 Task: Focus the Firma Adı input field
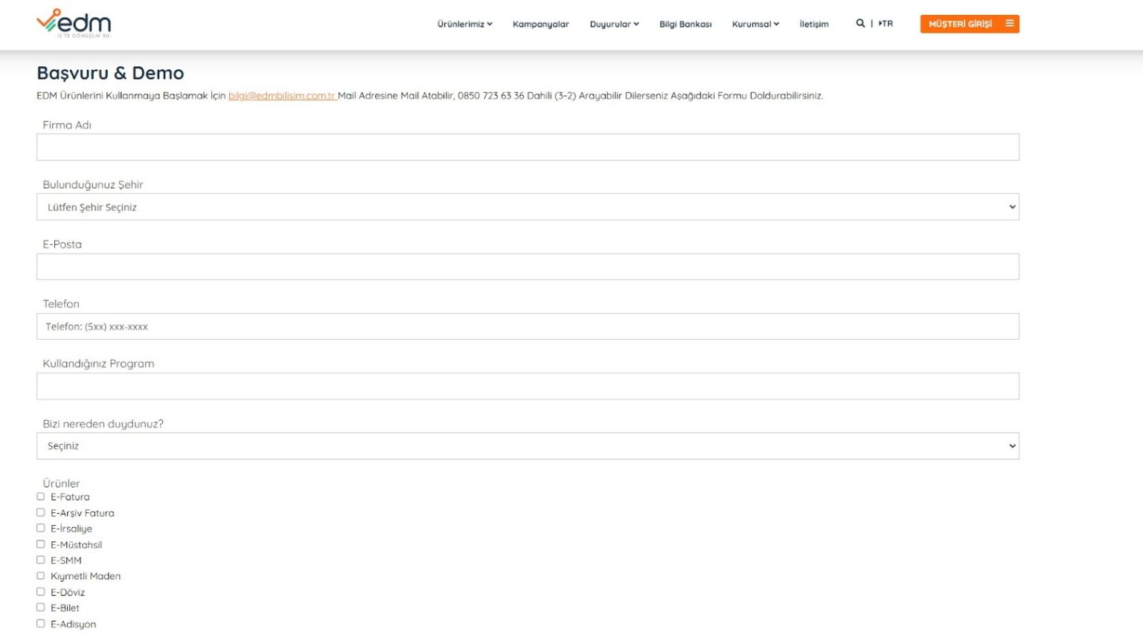point(528,147)
